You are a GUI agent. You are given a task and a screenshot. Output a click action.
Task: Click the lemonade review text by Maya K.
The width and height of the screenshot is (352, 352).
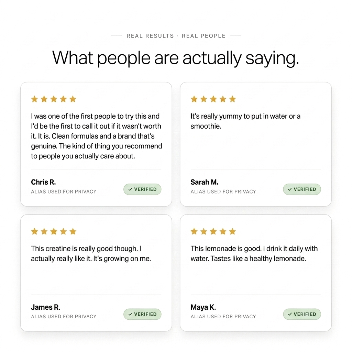pos(254,254)
